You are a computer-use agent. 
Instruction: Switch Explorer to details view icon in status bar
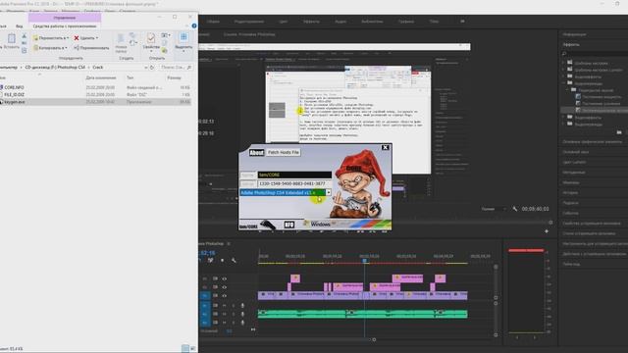pyautogui.click(x=185, y=349)
